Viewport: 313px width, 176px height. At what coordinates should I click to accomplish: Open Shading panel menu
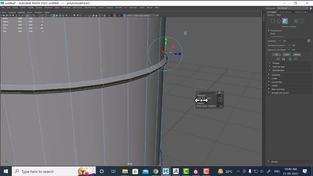coord(12,12)
